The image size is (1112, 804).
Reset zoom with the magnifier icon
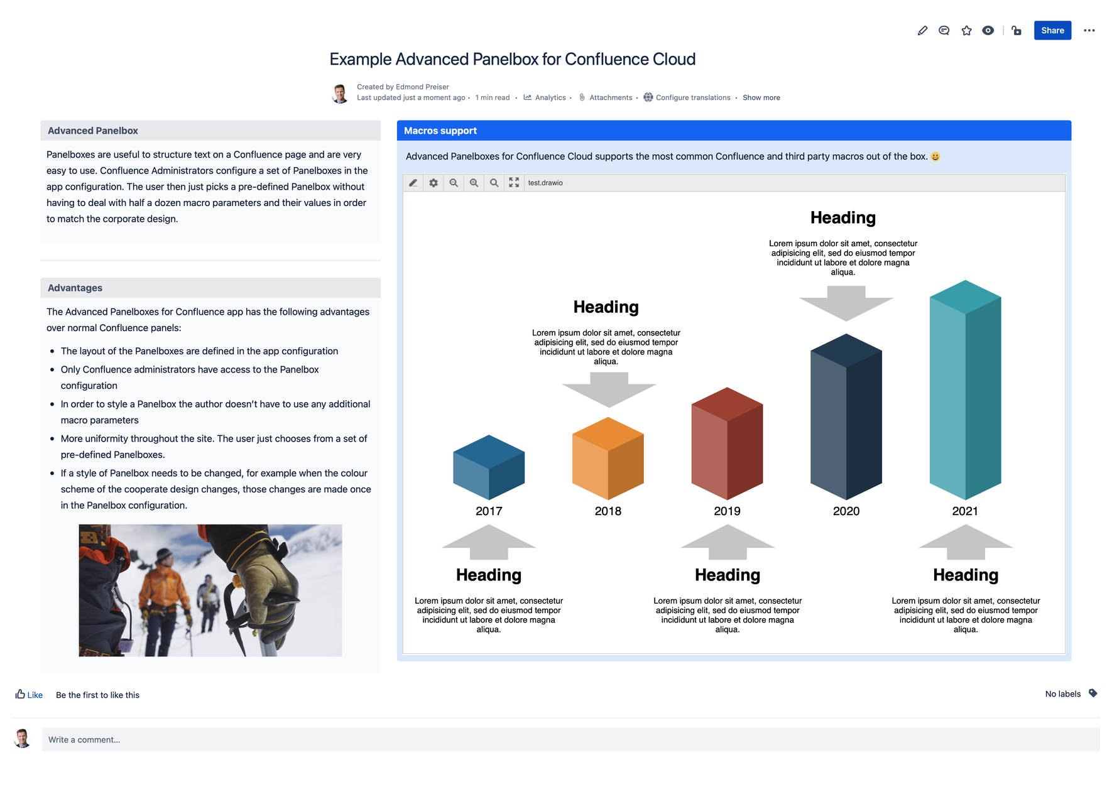click(494, 183)
